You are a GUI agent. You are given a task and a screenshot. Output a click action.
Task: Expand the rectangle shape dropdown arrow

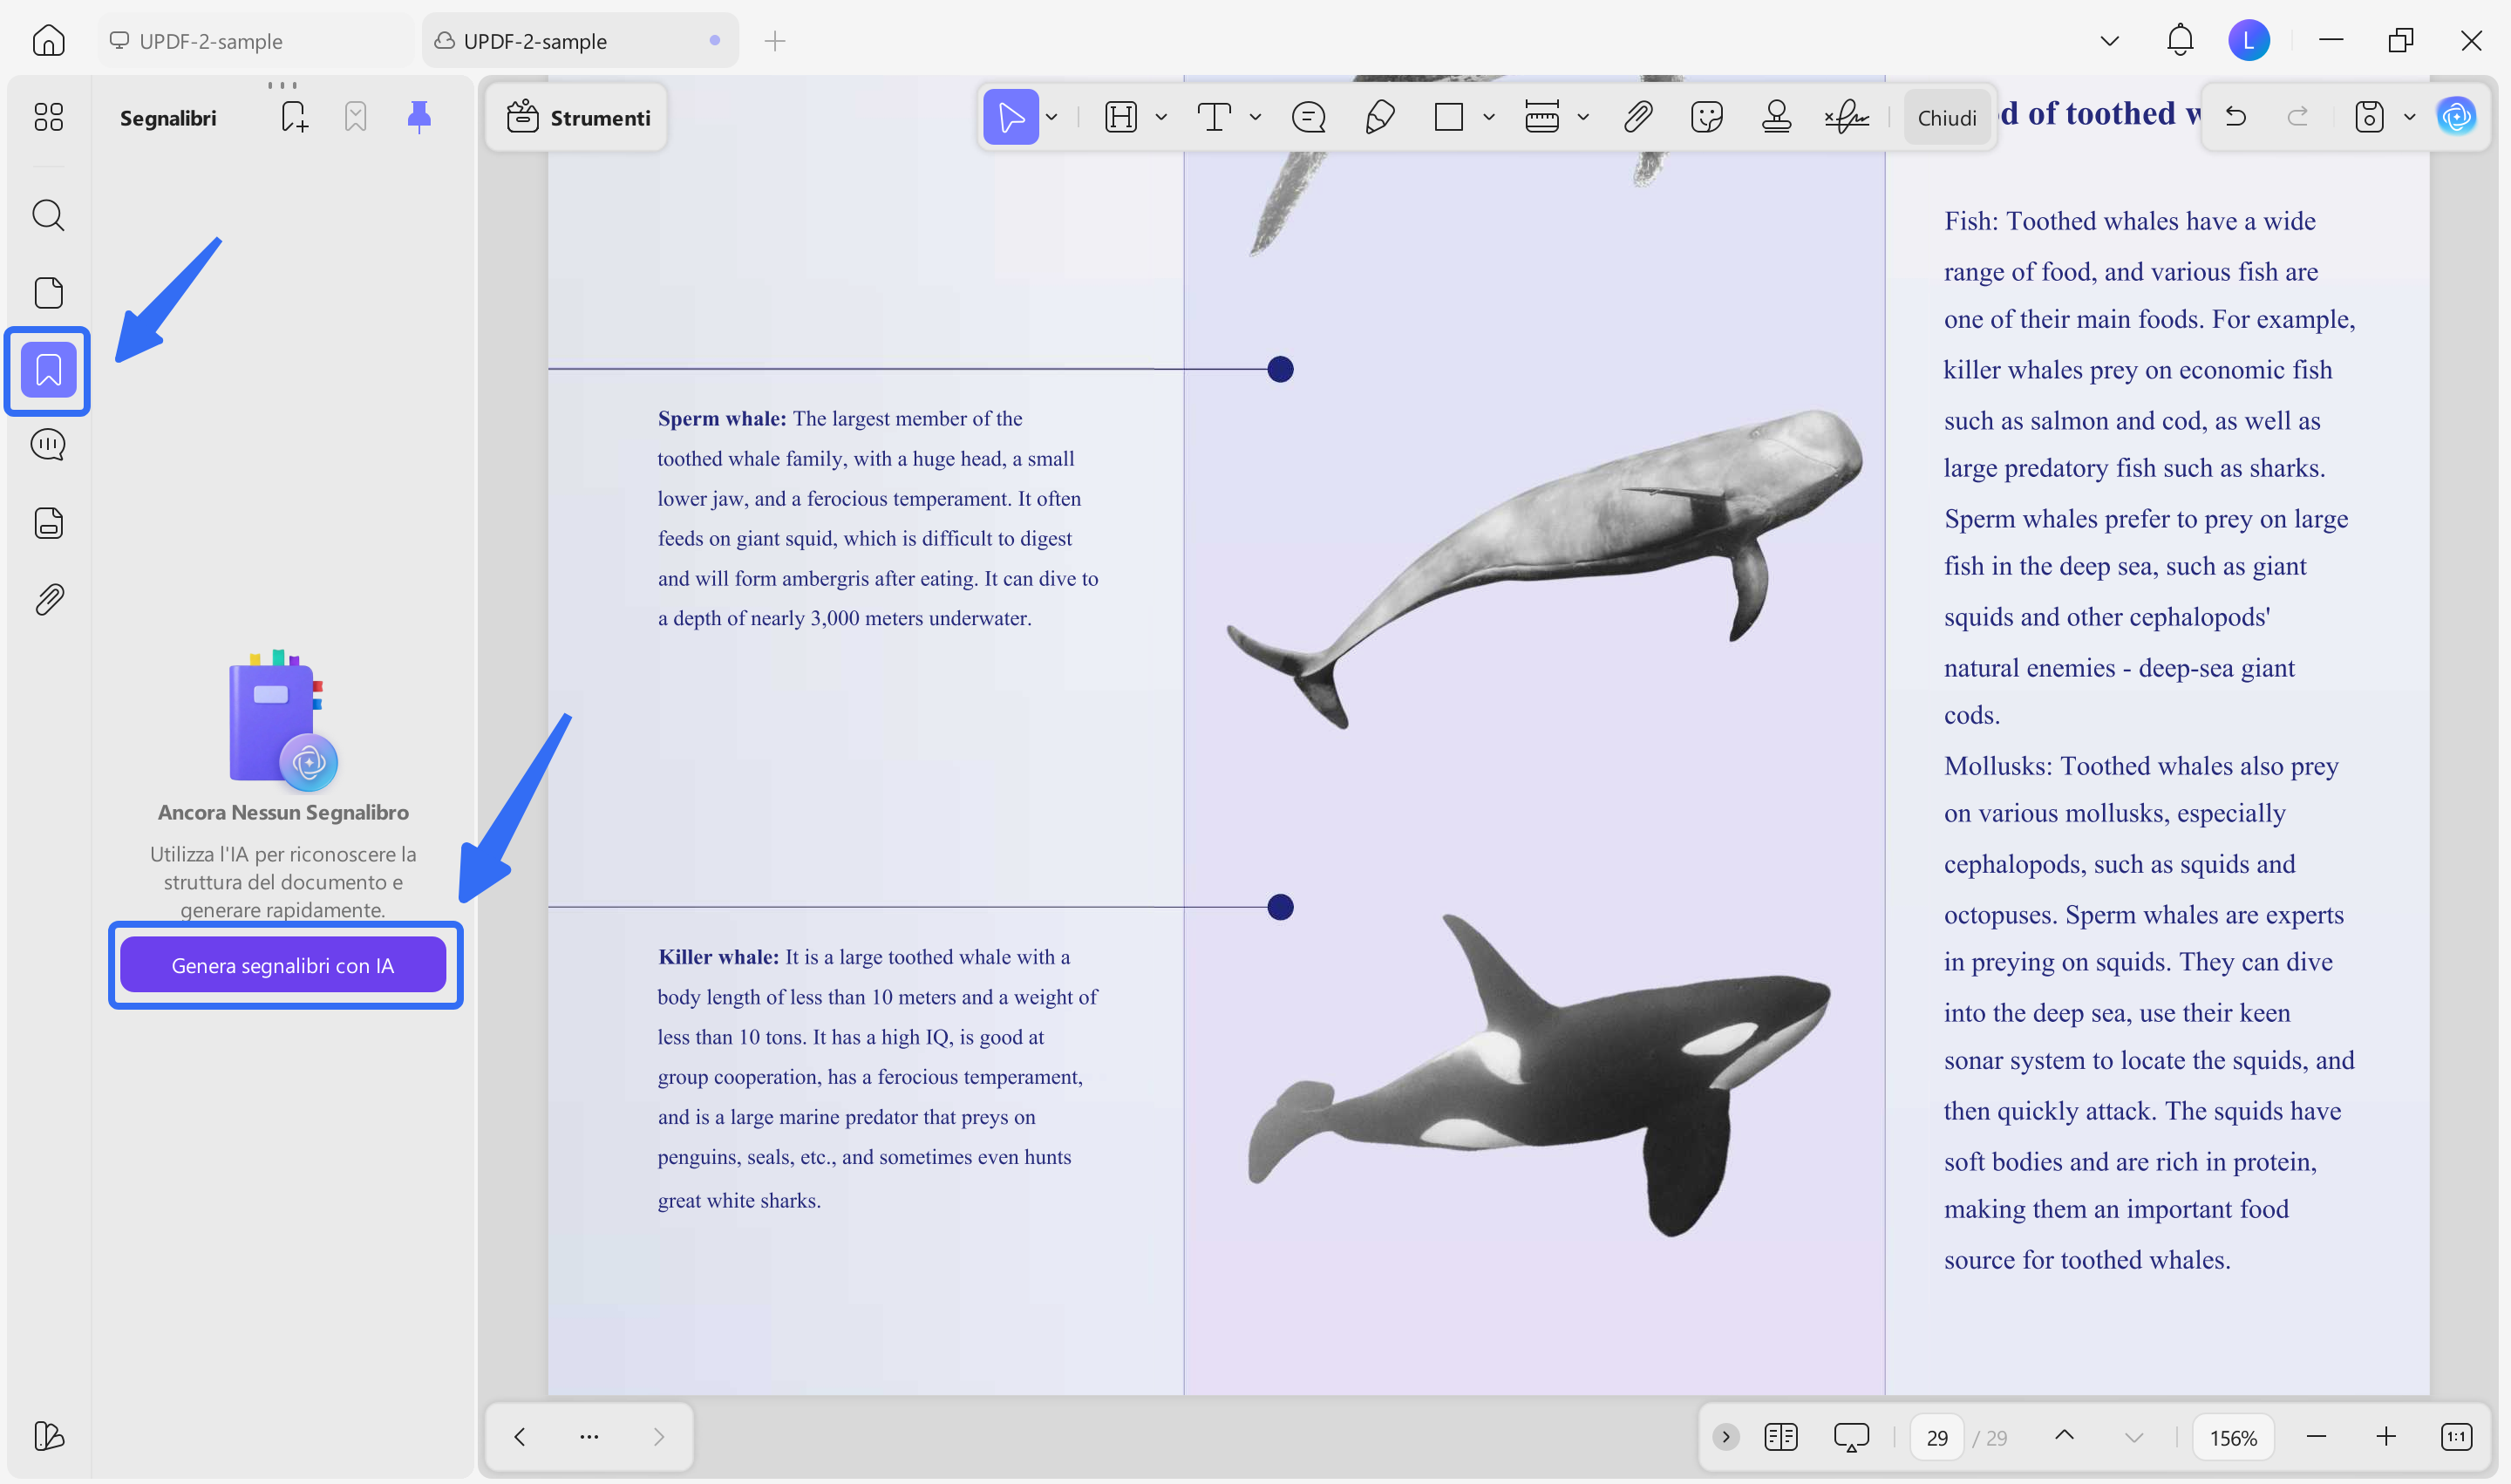coord(1489,117)
